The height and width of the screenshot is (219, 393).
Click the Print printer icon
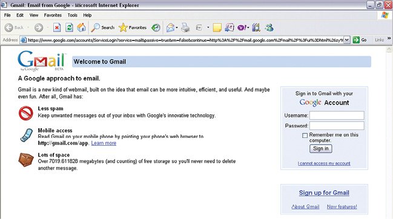[x=185, y=28]
